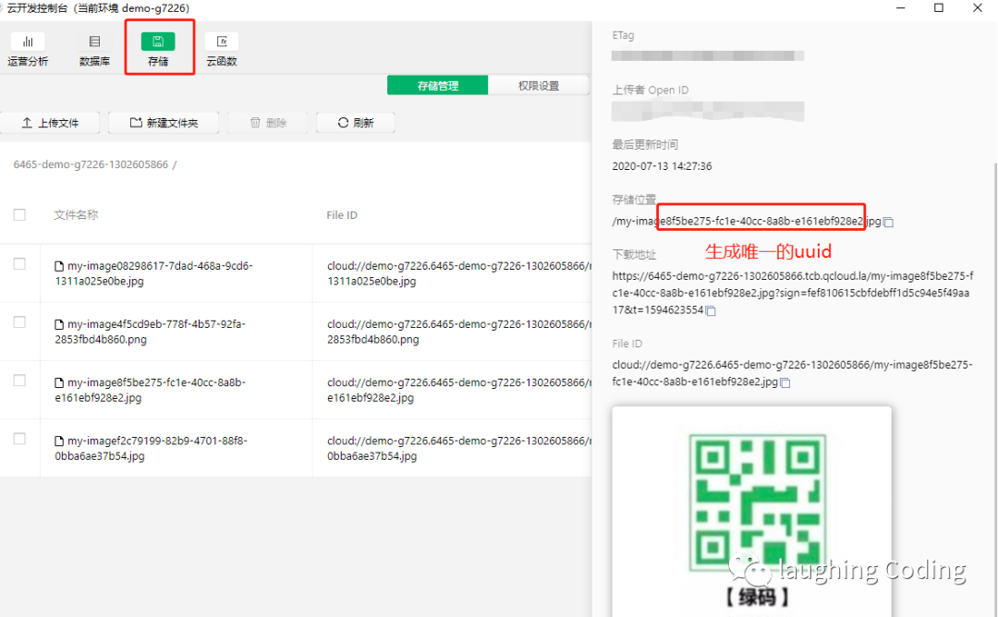
Task: Click the download URL link text
Action: (x=792, y=293)
